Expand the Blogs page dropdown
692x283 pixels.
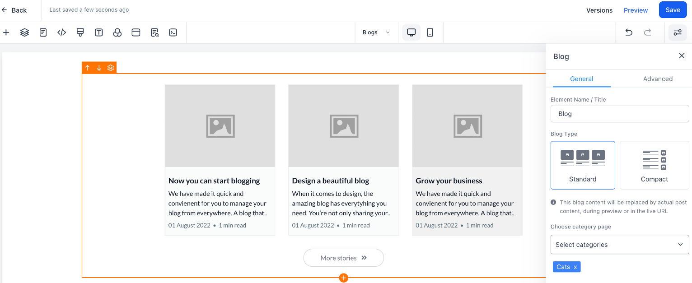(x=376, y=32)
